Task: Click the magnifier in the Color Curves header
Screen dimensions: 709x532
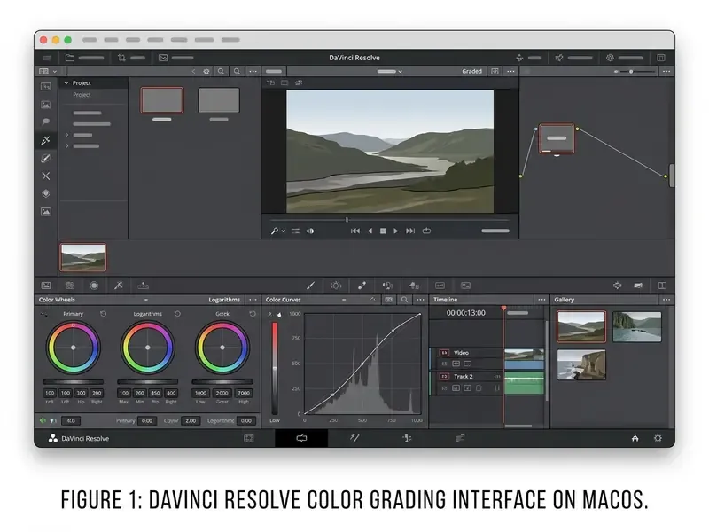Action: (404, 300)
